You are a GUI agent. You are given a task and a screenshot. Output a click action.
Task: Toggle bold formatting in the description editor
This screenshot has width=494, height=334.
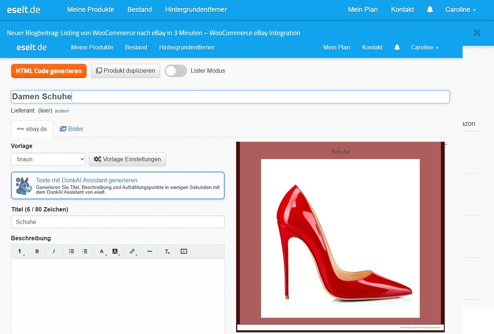[x=37, y=251]
